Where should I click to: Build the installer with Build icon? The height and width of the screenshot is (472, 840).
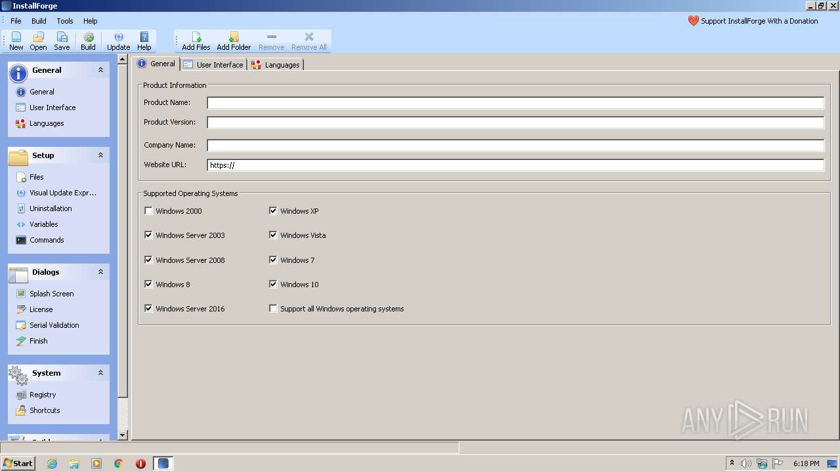(x=88, y=41)
